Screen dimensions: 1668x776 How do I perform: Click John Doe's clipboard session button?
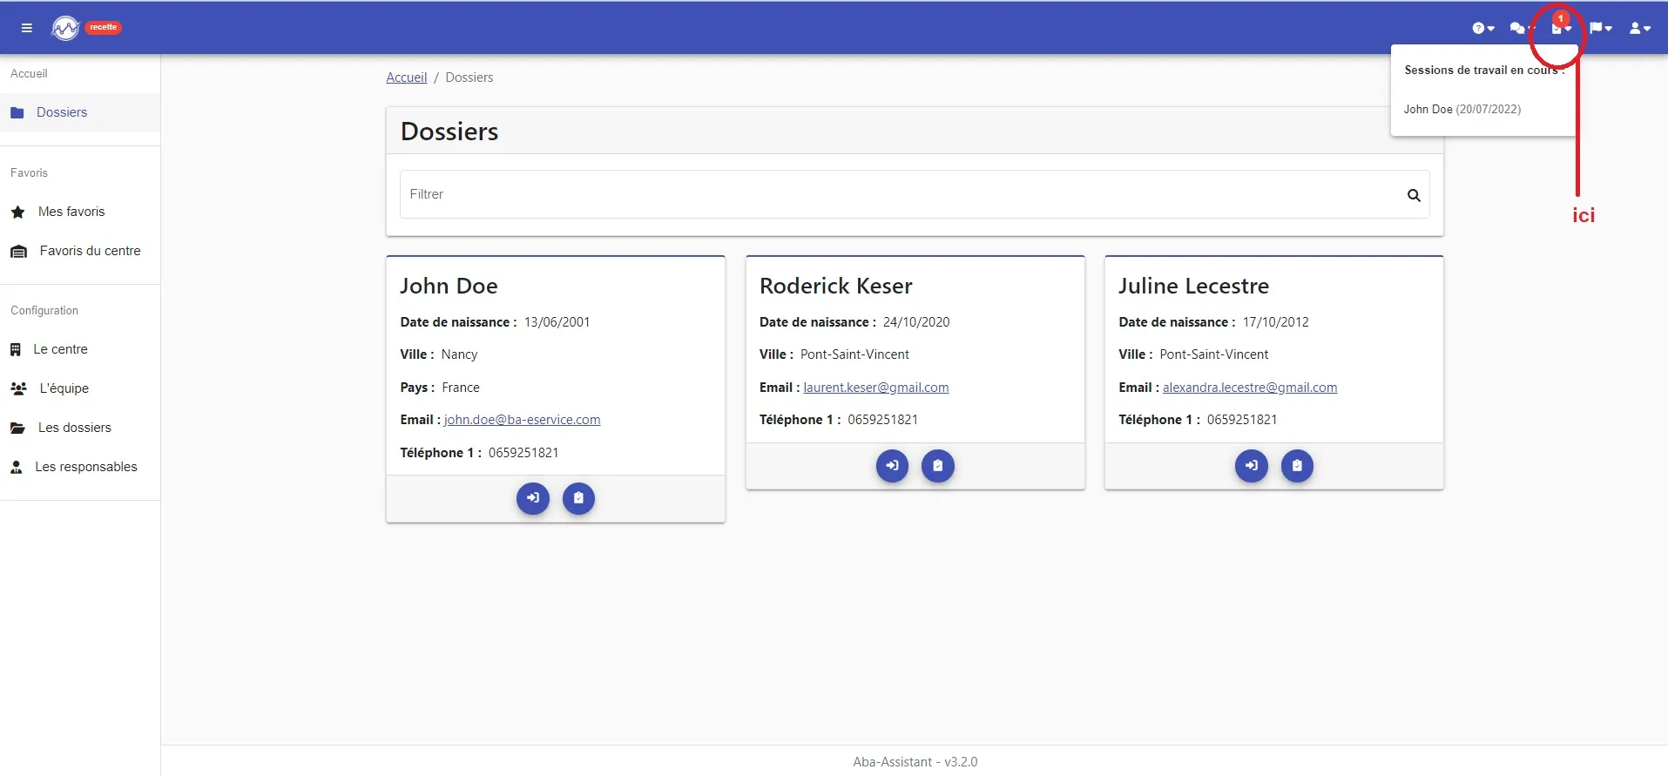point(578,498)
